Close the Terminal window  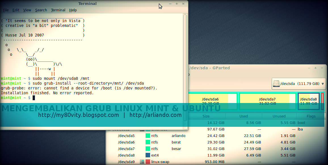pyautogui.click(x=183, y=4)
